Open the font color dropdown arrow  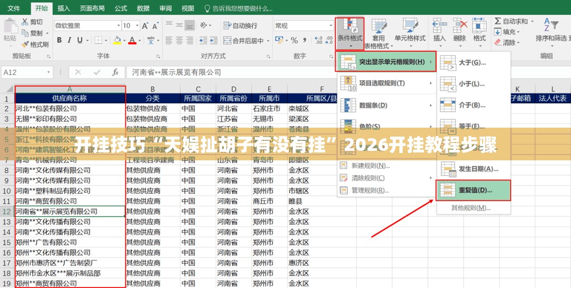point(139,40)
